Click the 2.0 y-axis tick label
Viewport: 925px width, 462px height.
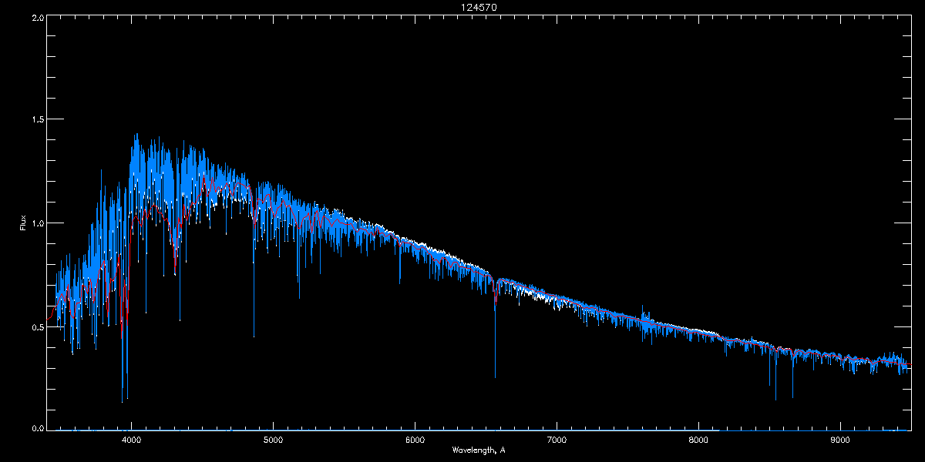tap(37, 17)
